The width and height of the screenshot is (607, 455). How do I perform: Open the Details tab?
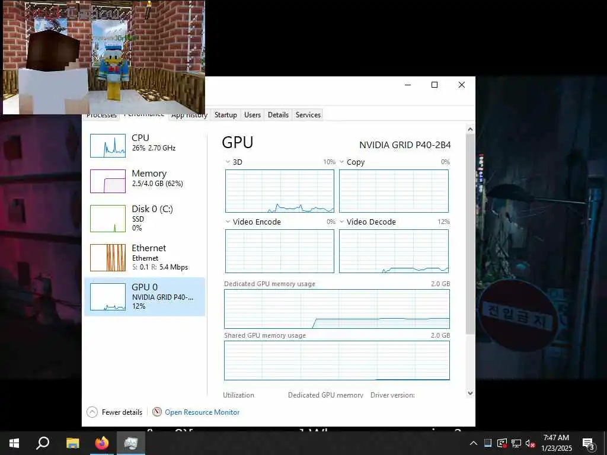click(278, 115)
